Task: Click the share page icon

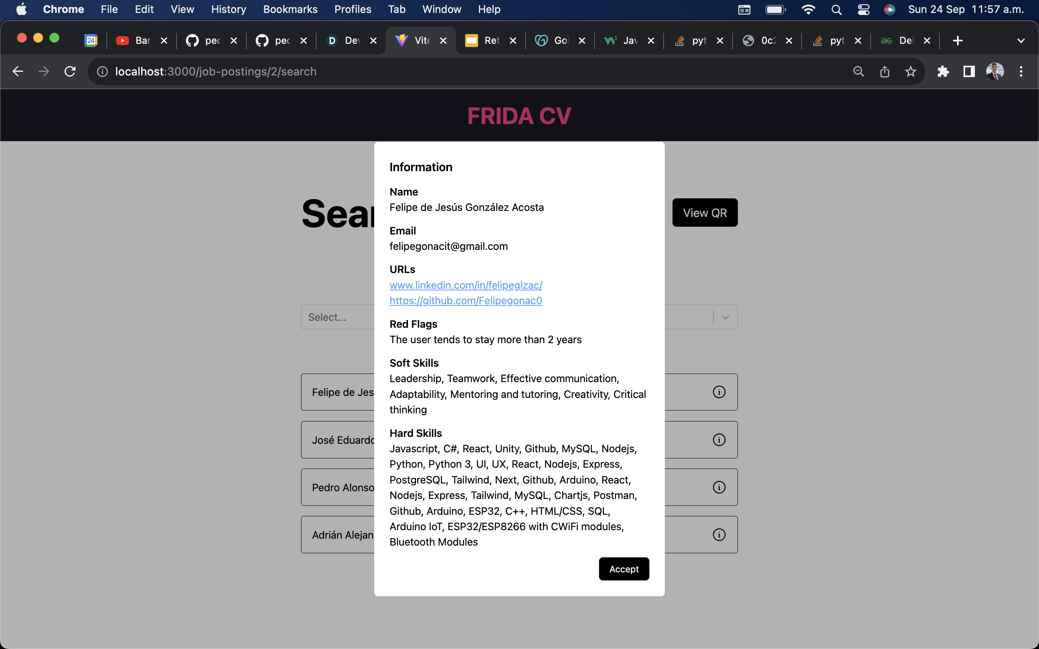Action: pyautogui.click(x=884, y=71)
